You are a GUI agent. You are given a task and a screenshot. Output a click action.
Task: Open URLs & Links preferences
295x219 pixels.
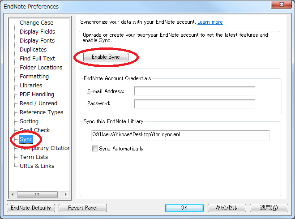(37, 166)
